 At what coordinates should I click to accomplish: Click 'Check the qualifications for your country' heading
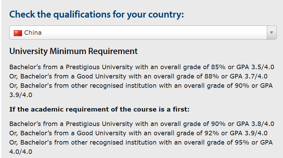(96, 14)
